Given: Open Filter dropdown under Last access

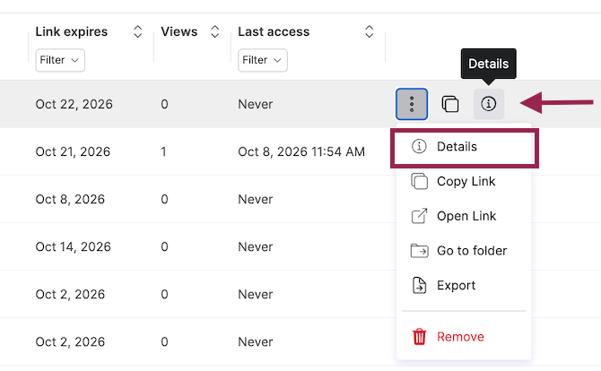Looking at the screenshot, I should 263,60.
